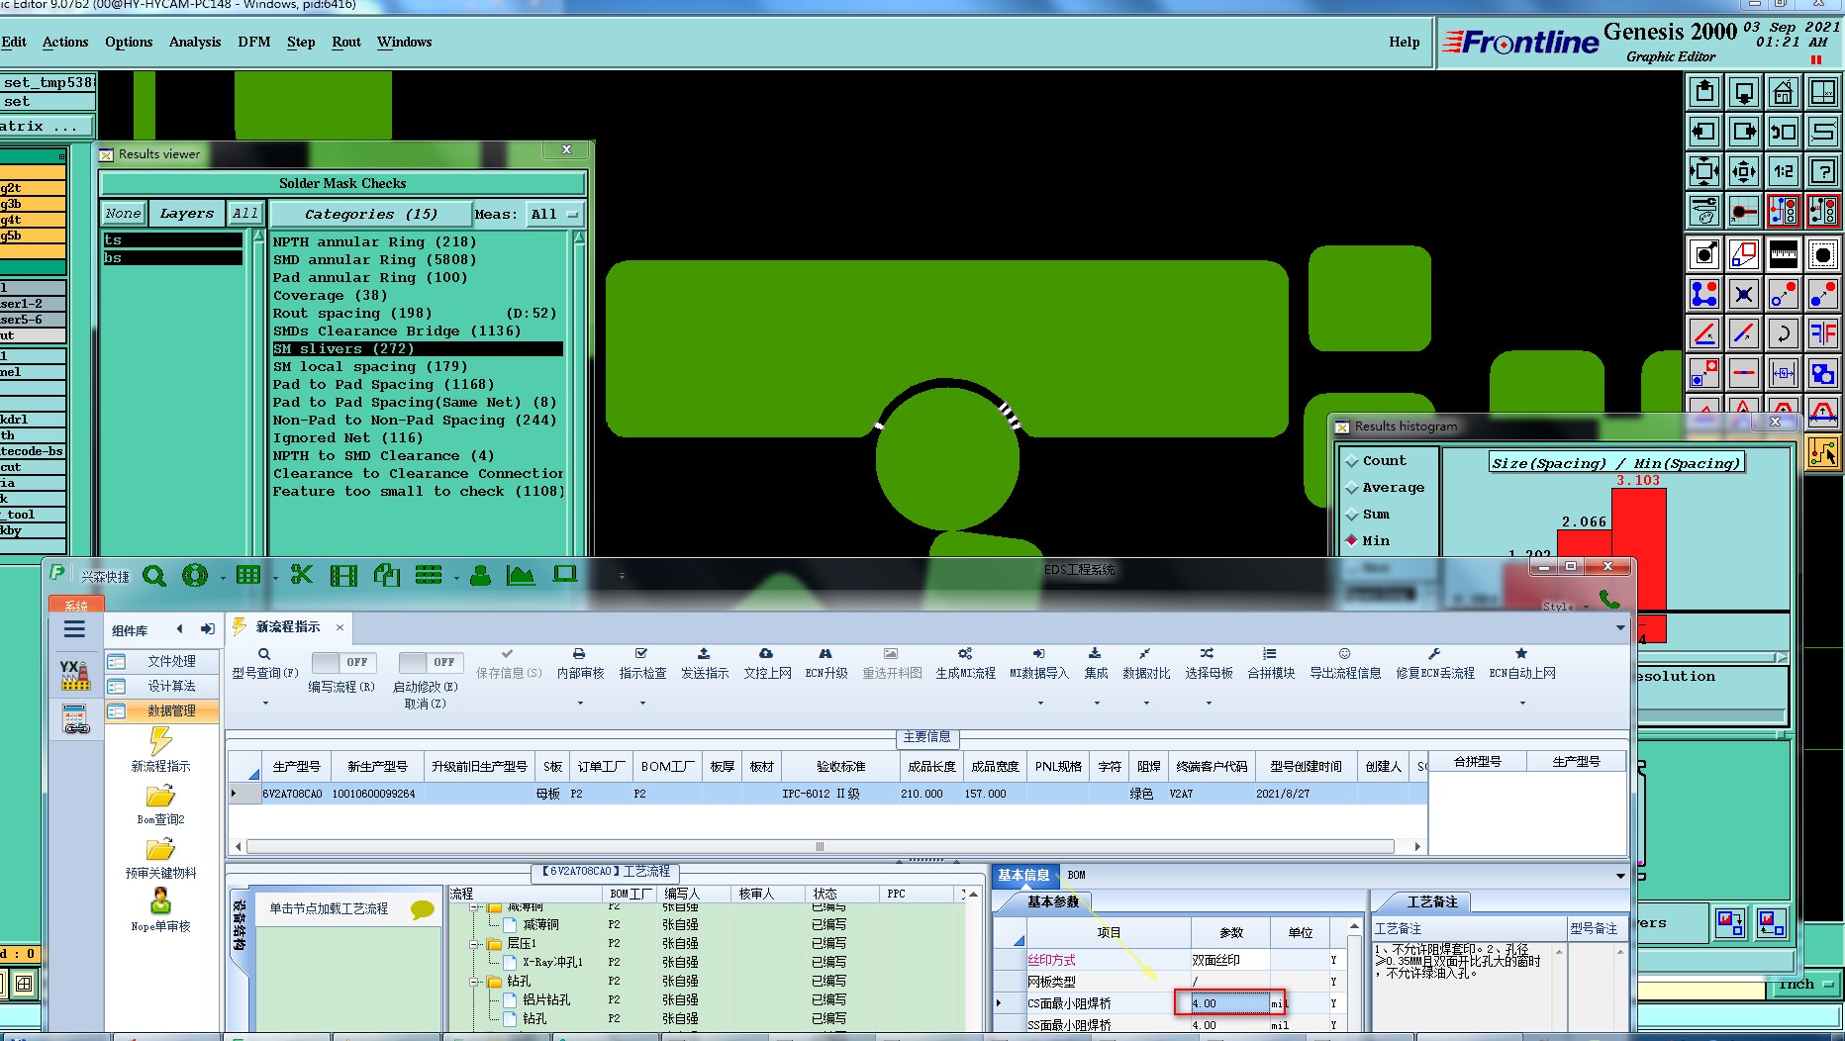
Task: Click the flip/mirror F icon
Action: 1822,333
